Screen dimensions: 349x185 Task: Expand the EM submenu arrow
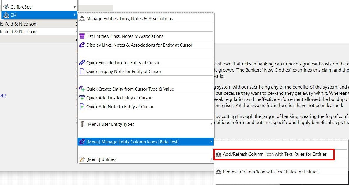75,15
